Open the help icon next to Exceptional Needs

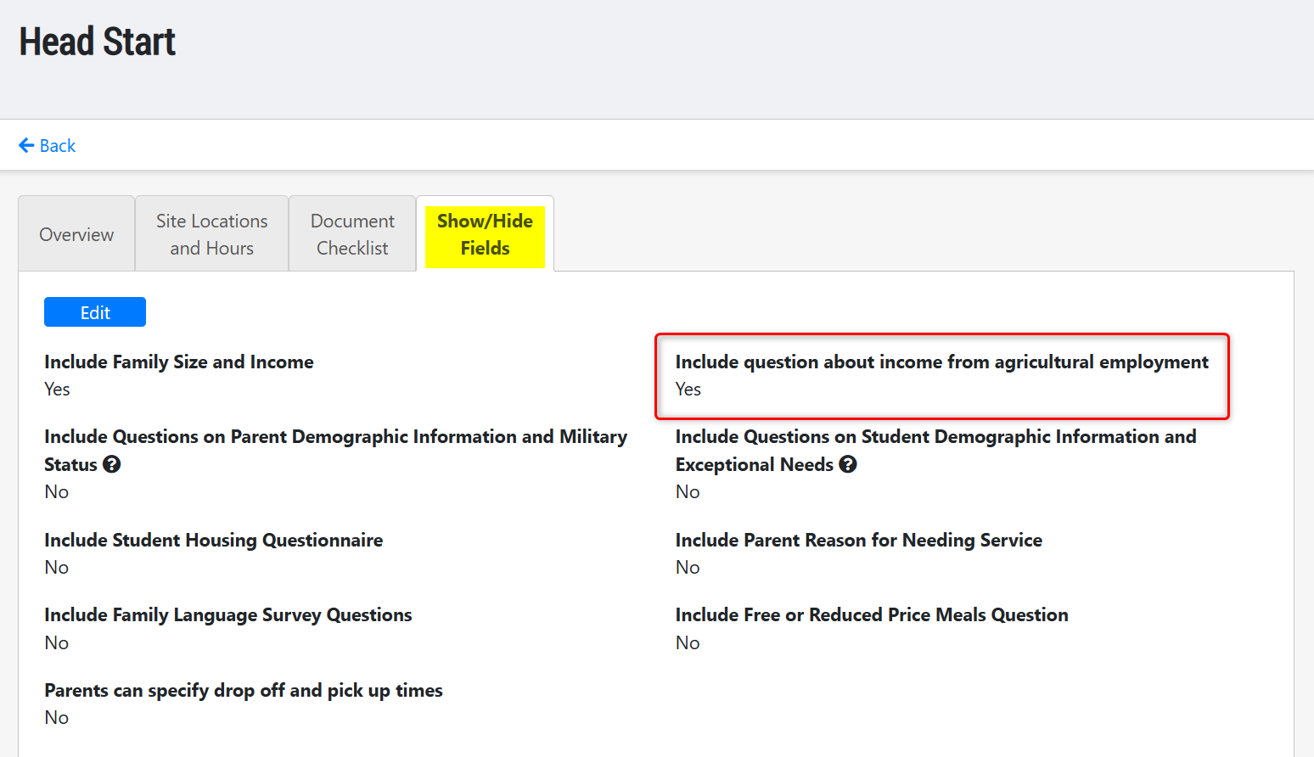click(848, 464)
